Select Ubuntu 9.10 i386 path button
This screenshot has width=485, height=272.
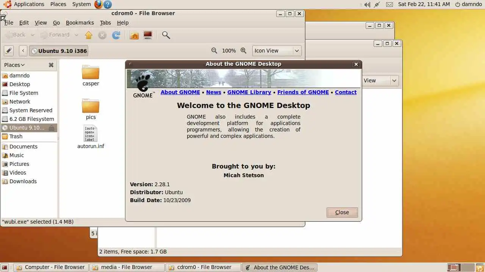tap(59, 51)
